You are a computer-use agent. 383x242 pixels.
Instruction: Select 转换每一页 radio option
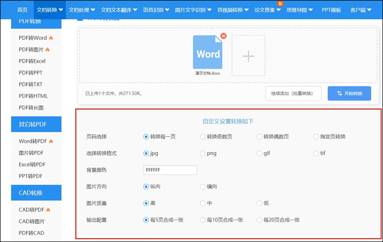pyautogui.click(x=146, y=137)
